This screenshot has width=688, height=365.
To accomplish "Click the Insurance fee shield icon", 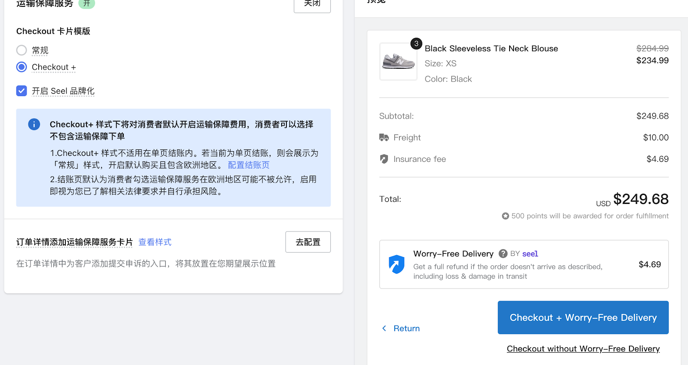I will point(384,159).
